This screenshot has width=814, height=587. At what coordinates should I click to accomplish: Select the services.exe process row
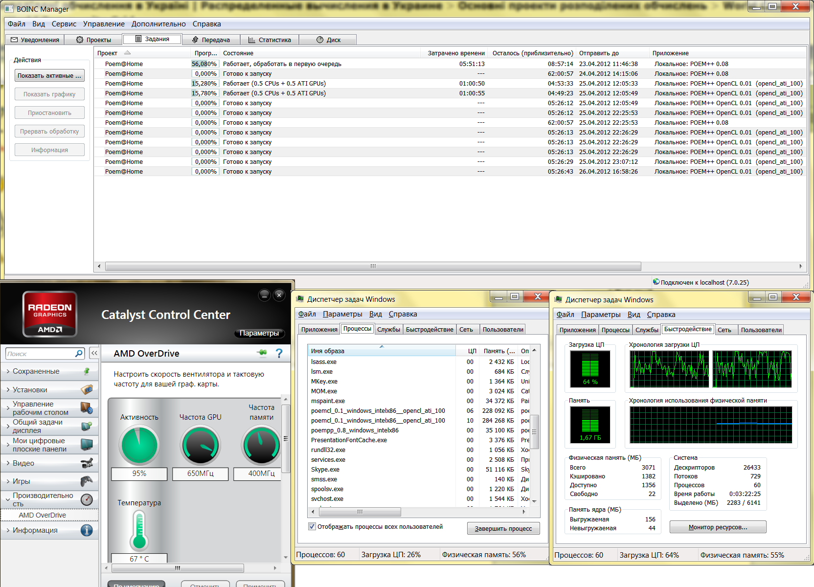418,460
